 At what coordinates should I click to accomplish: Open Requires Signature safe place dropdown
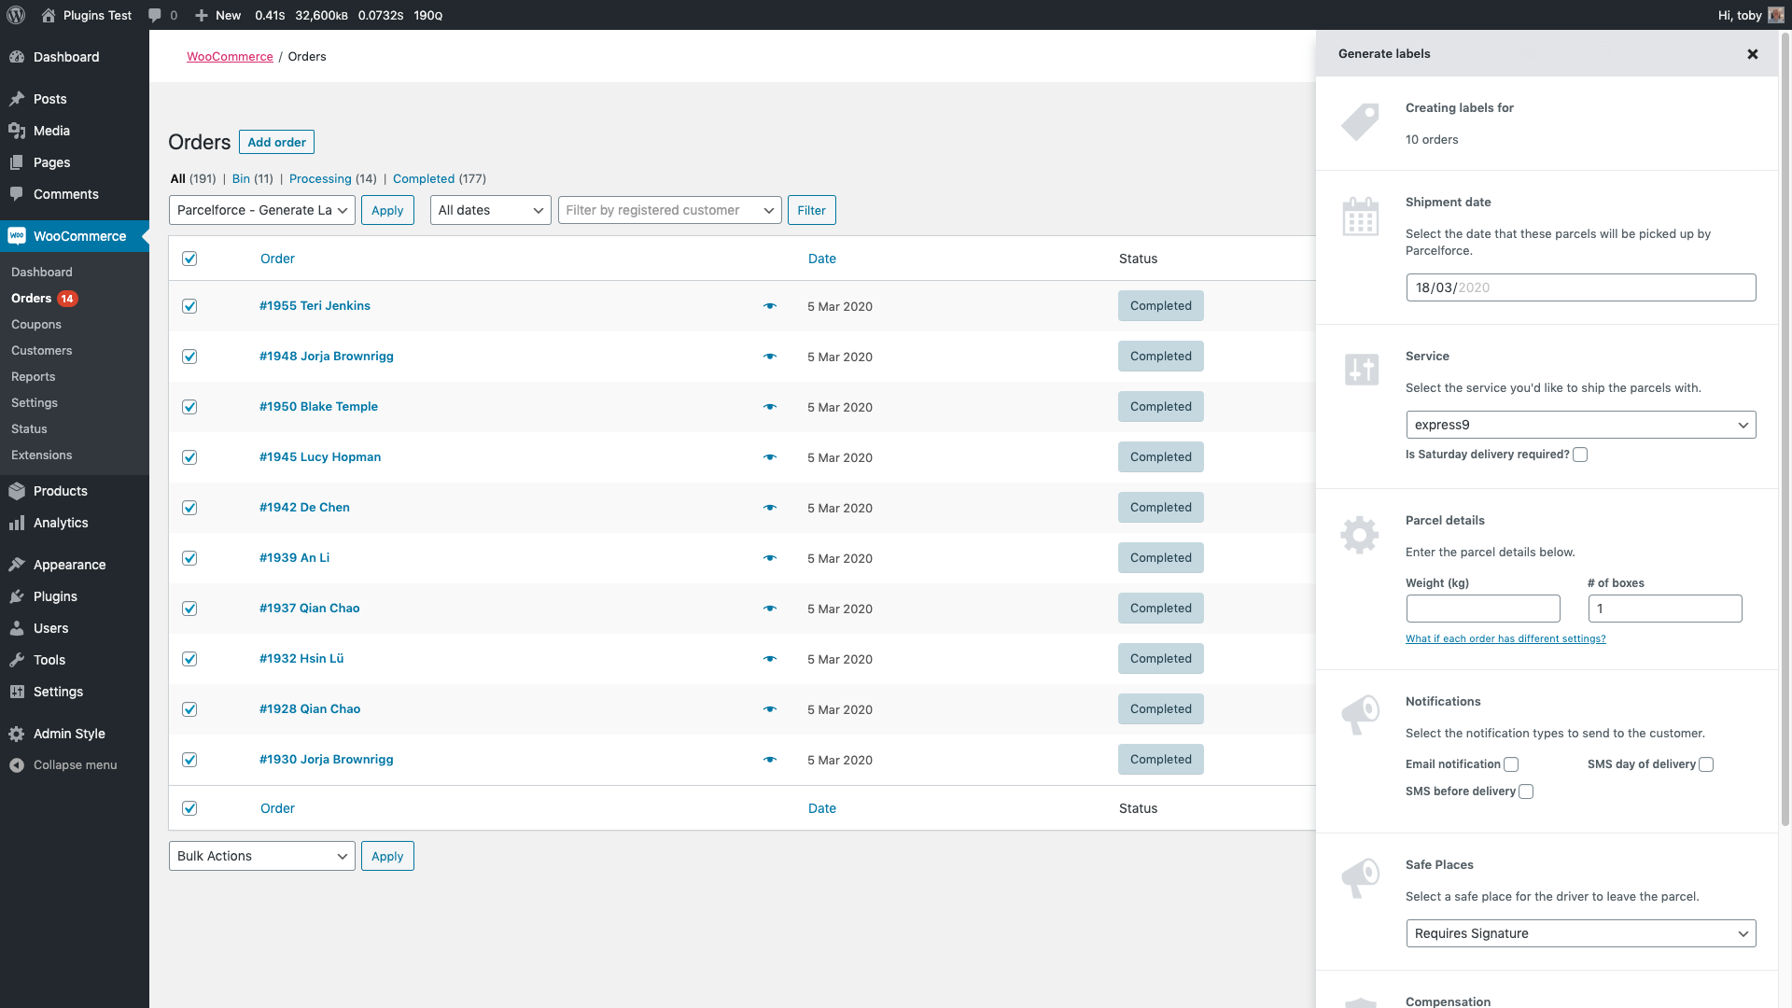click(1581, 933)
